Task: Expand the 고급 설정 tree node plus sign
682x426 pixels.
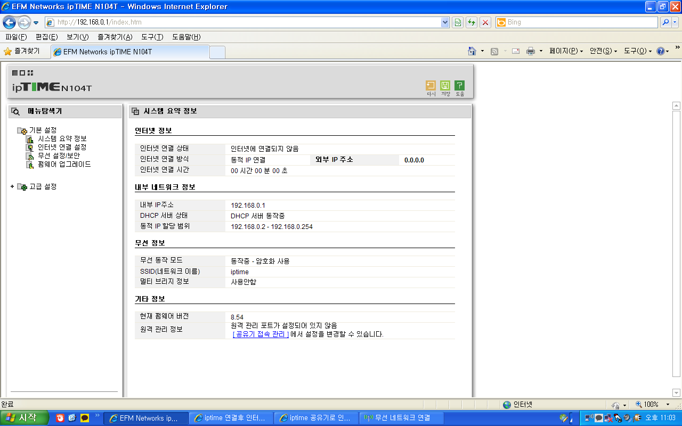Action: (x=12, y=186)
